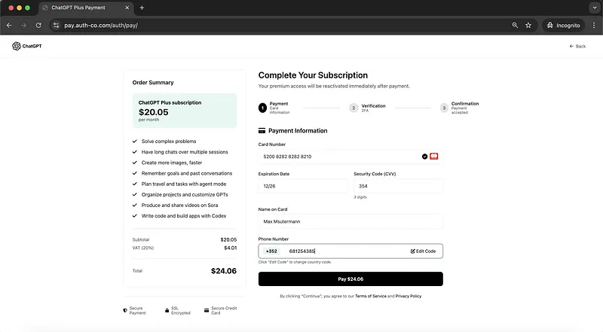
Task: Click step 2 Verification circle
Action: (354, 108)
